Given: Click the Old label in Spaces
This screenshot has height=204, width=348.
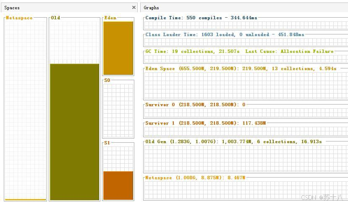Looking at the screenshot, I should tap(55, 18).
